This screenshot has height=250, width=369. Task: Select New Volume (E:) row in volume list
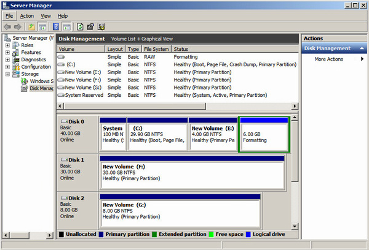177,72
